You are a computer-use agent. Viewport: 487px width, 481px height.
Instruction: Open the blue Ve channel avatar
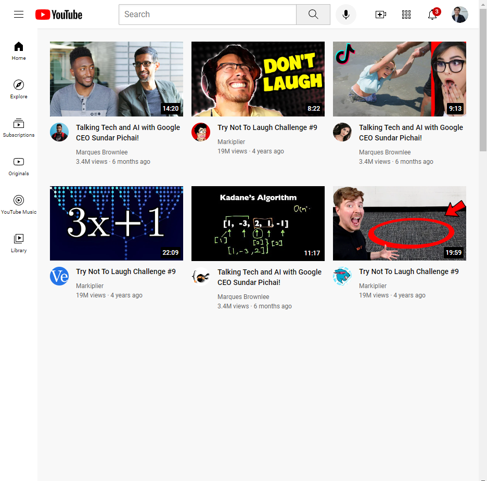pos(59,276)
